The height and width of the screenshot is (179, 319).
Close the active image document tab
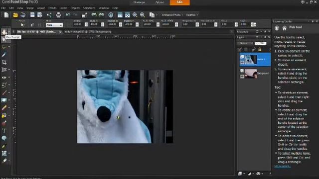pos(60,32)
